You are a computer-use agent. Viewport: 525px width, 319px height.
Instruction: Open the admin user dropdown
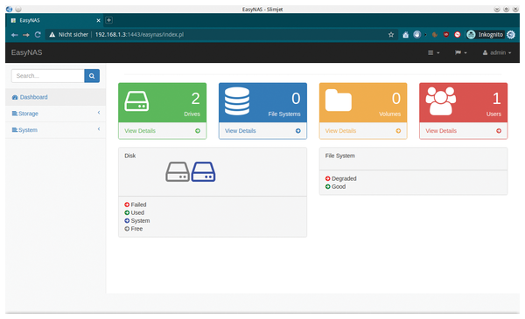pyautogui.click(x=497, y=52)
